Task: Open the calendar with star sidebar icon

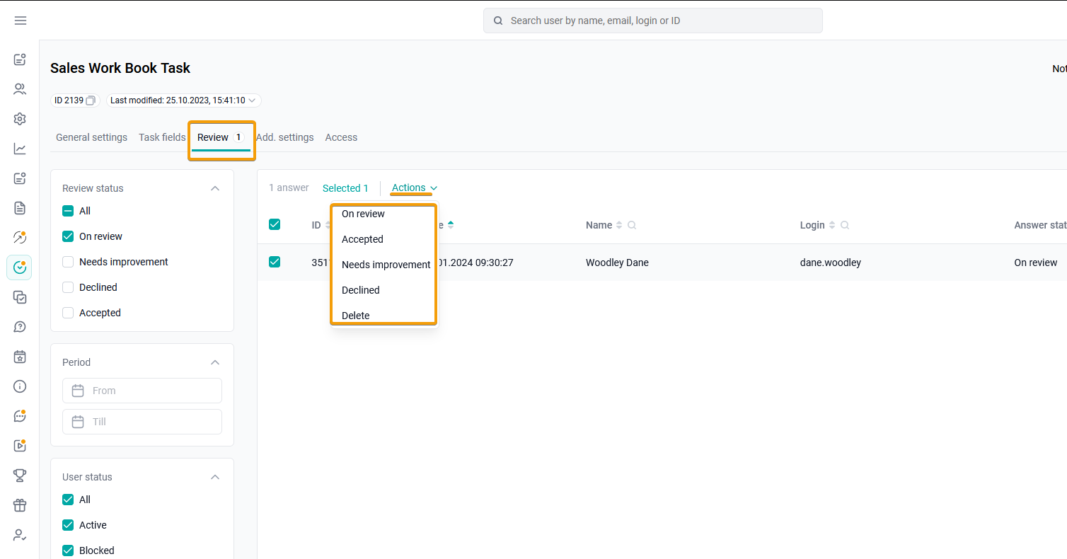Action: tap(20, 357)
